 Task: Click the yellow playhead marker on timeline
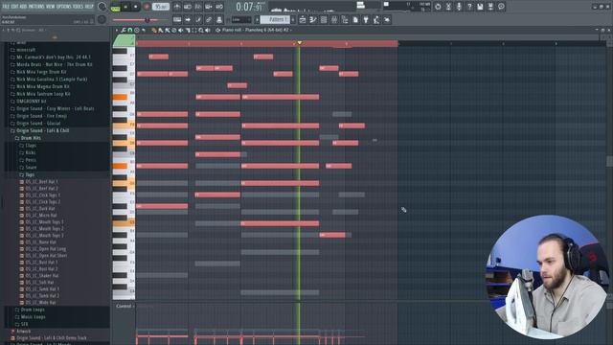(300, 42)
